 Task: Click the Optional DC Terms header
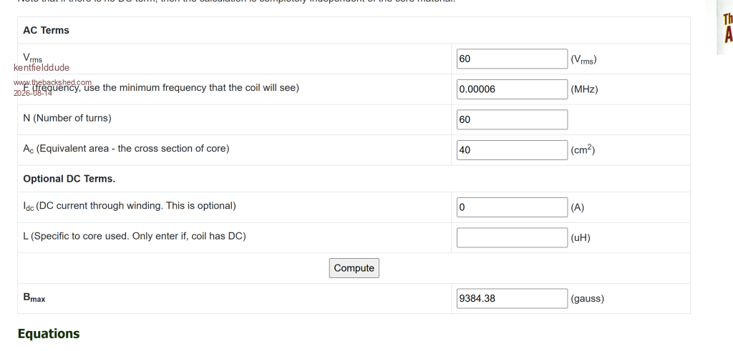[x=69, y=179]
